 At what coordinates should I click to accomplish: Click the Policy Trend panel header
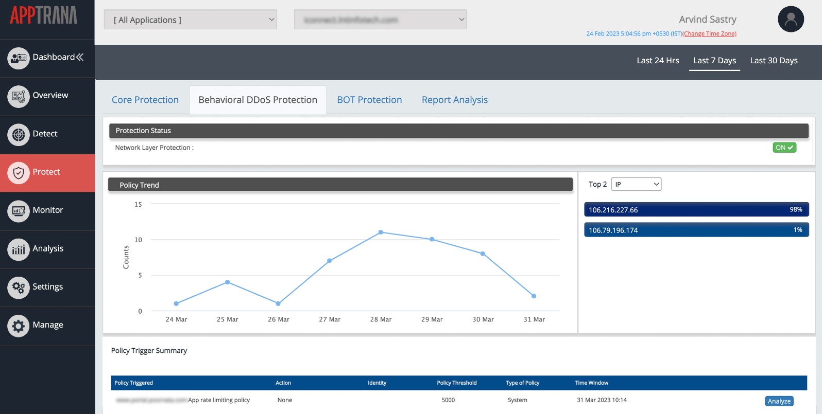pos(340,185)
